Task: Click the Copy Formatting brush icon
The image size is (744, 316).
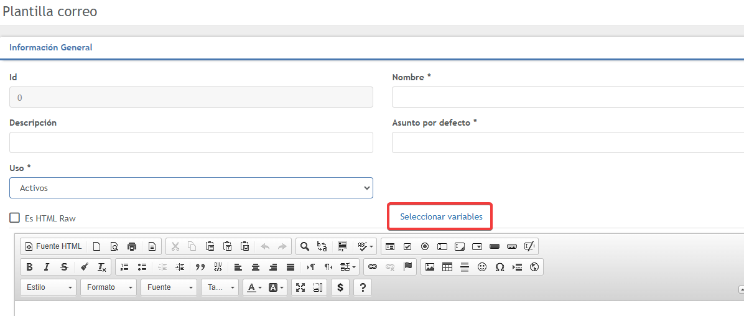Action: (x=84, y=267)
